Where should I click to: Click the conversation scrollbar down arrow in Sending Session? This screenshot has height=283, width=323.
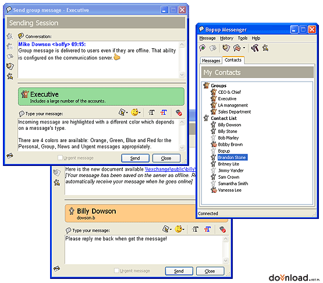click(x=182, y=75)
